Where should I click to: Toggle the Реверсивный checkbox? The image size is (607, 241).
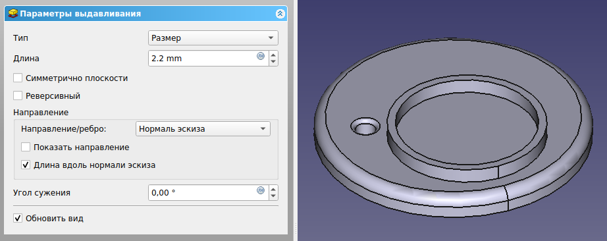pos(18,95)
